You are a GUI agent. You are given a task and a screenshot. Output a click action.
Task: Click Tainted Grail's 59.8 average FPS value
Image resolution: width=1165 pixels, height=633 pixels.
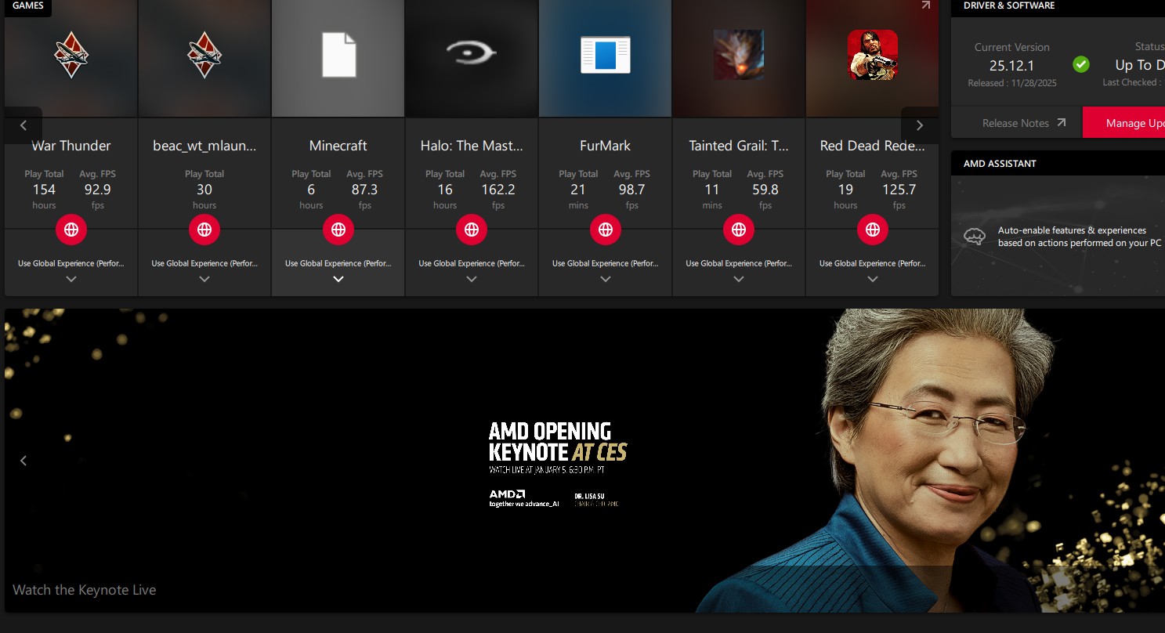tap(765, 190)
